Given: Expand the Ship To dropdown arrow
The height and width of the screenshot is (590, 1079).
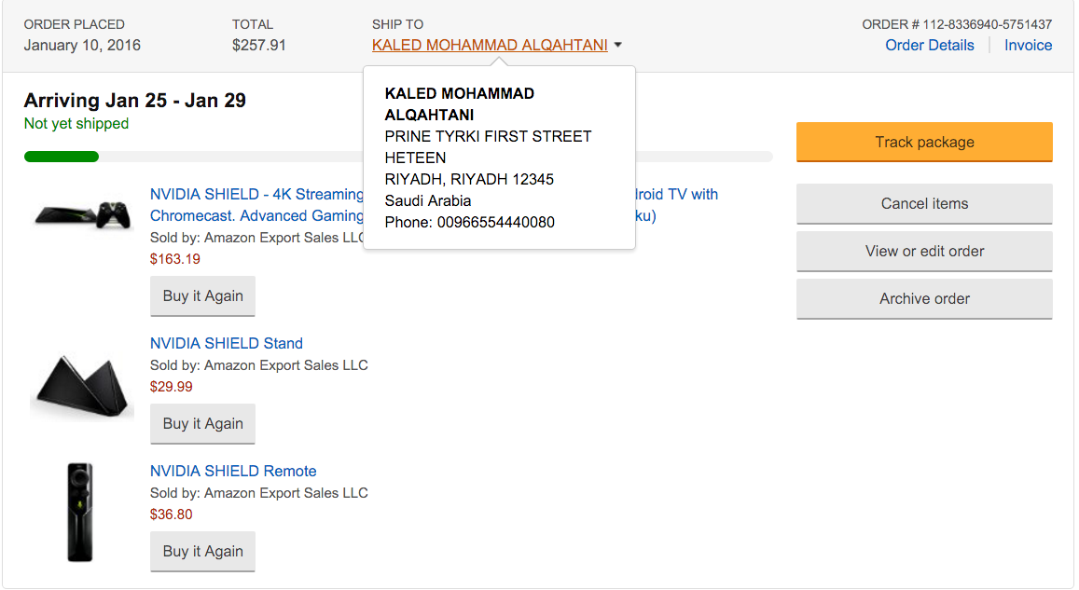Looking at the screenshot, I should [x=618, y=45].
